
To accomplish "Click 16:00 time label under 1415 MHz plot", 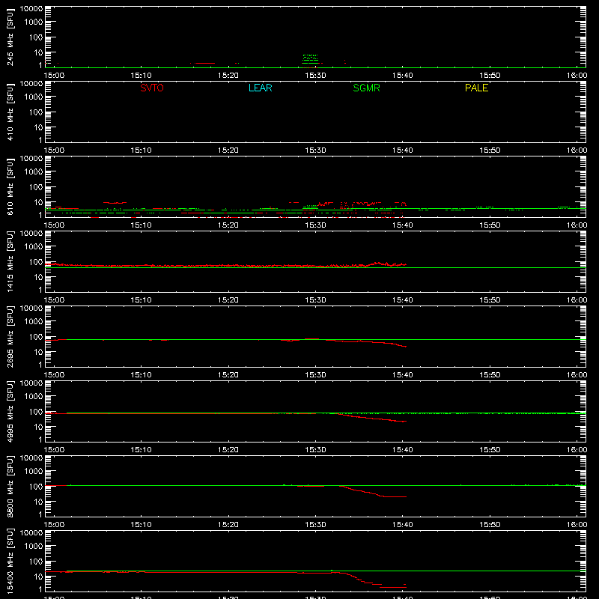I will pyautogui.click(x=577, y=300).
